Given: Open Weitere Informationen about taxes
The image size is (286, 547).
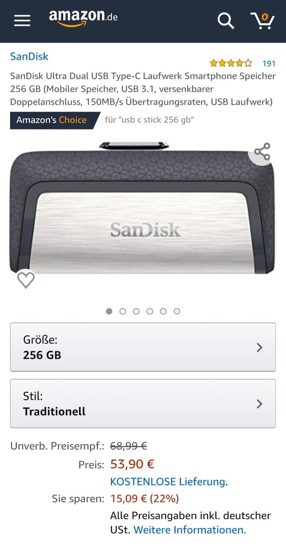Looking at the screenshot, I should (x=190, y=530).
